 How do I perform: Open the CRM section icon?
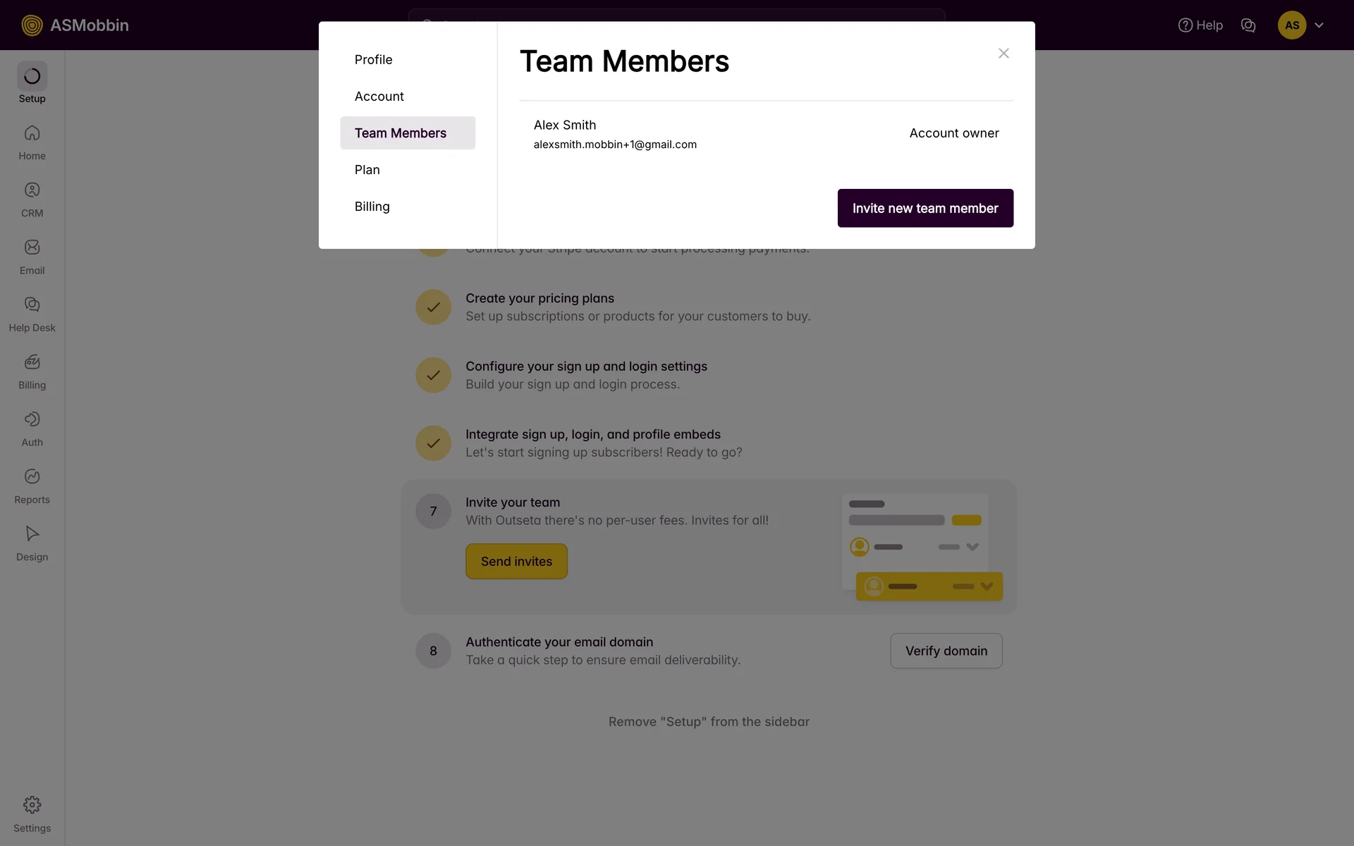(32, 191)
